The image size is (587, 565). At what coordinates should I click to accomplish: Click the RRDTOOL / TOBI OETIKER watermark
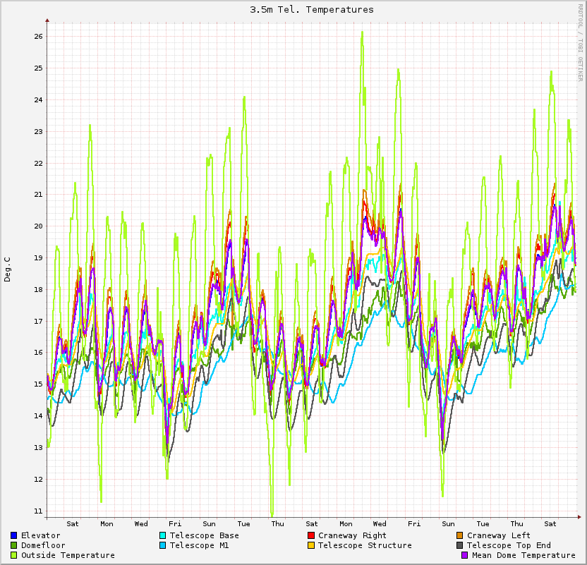pyautogui.click(x=581, y=42)
